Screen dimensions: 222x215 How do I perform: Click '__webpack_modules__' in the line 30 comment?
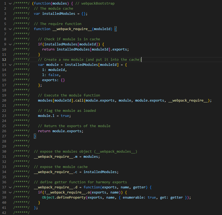pyautogui.click(x=116, y=152)
